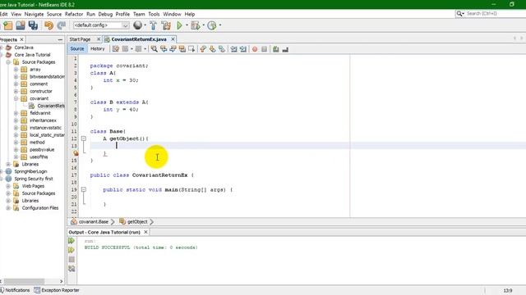Open the Tools menu

[154, 14]
